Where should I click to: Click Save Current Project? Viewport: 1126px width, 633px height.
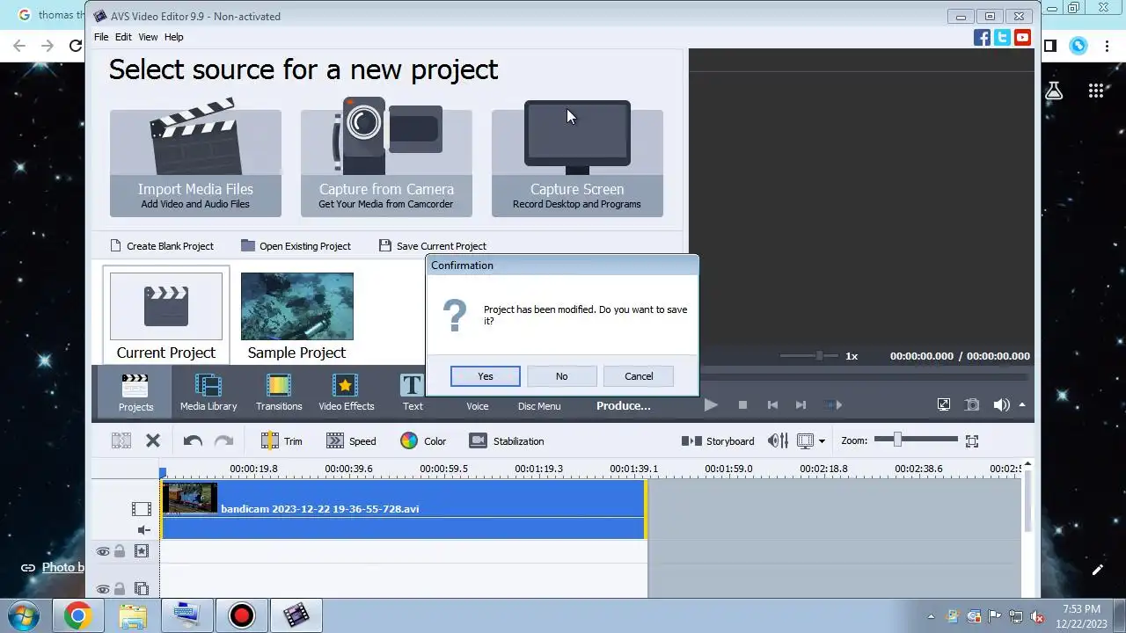[x=433, y=246]
